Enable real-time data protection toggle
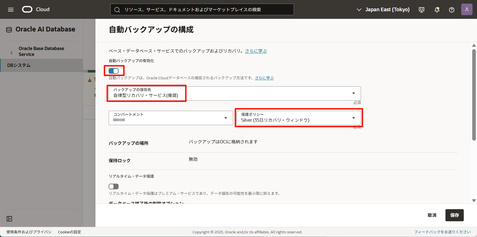The image size is (477, 237). coord(114,186)
